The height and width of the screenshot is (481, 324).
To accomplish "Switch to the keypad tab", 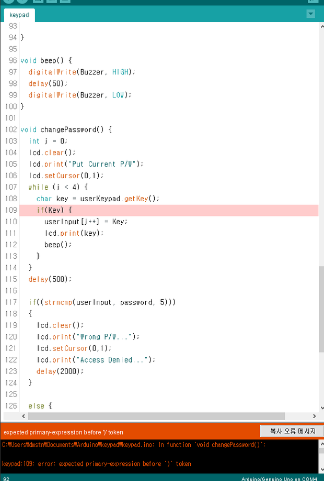I will coord(19,15).
